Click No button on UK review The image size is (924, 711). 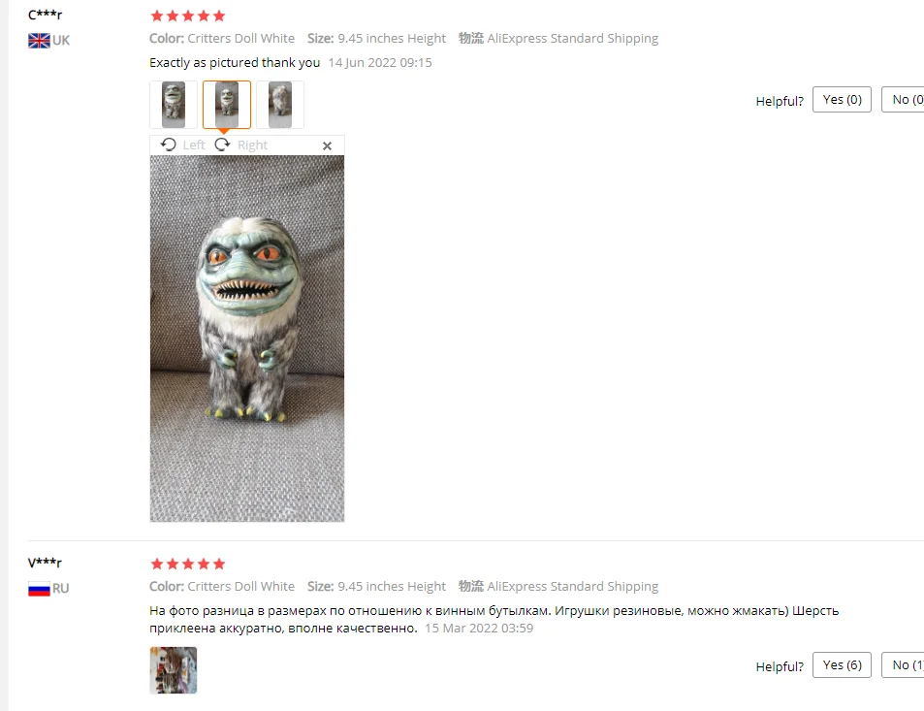(x=903, y=100)
